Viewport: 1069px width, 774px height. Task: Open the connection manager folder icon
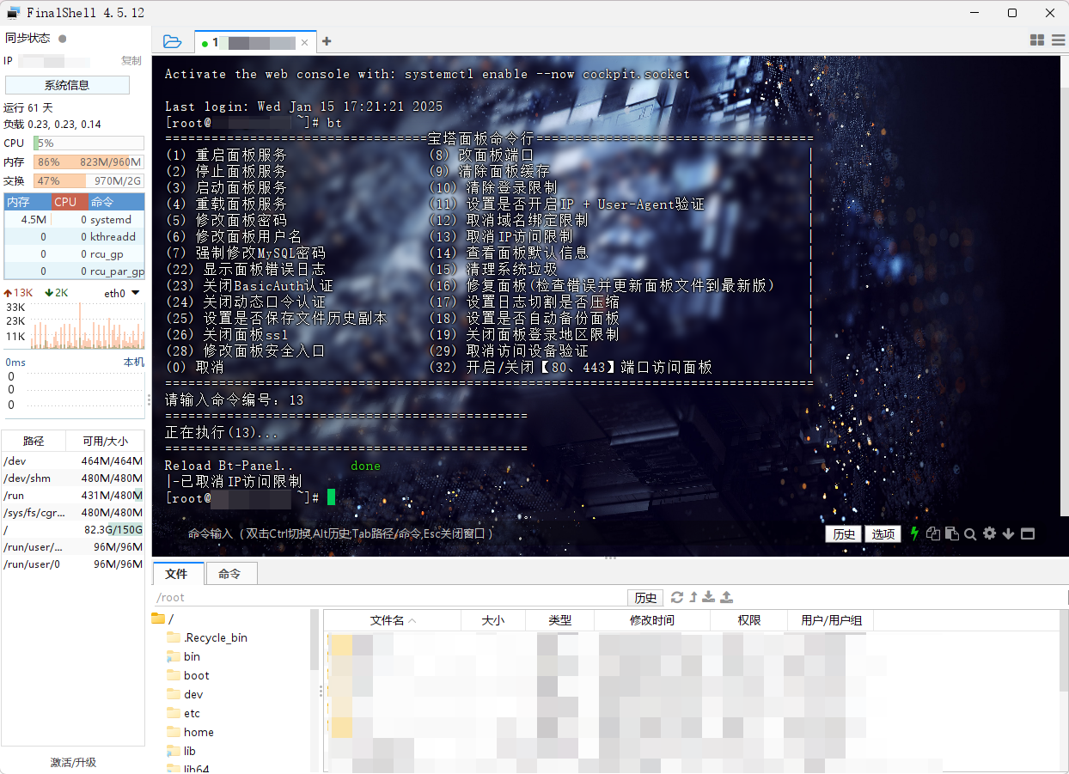[172, 41]
